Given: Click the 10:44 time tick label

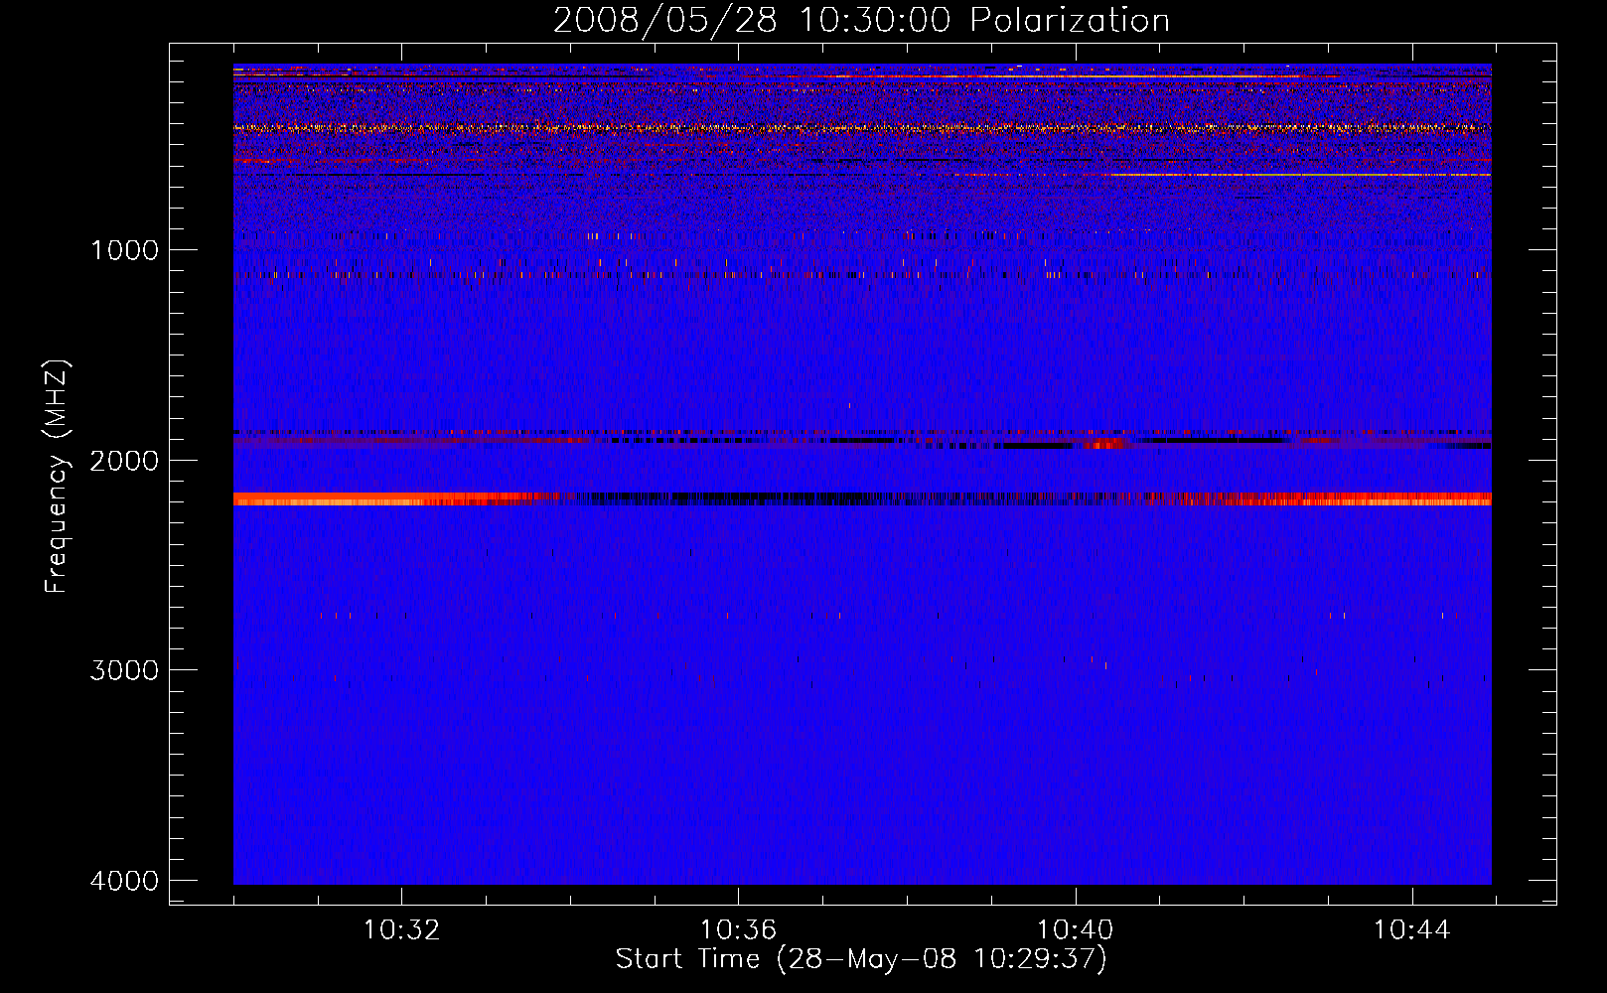Looking at the screenshot, I should pyautogui.click(x=1411, y=930).
